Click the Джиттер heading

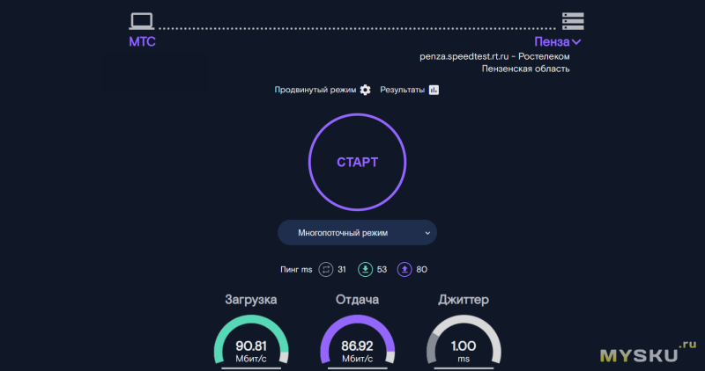[464, 300]
